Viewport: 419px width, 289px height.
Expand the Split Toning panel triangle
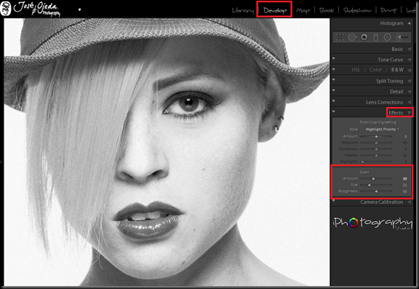pyautogui.click(x=409, y=81)
